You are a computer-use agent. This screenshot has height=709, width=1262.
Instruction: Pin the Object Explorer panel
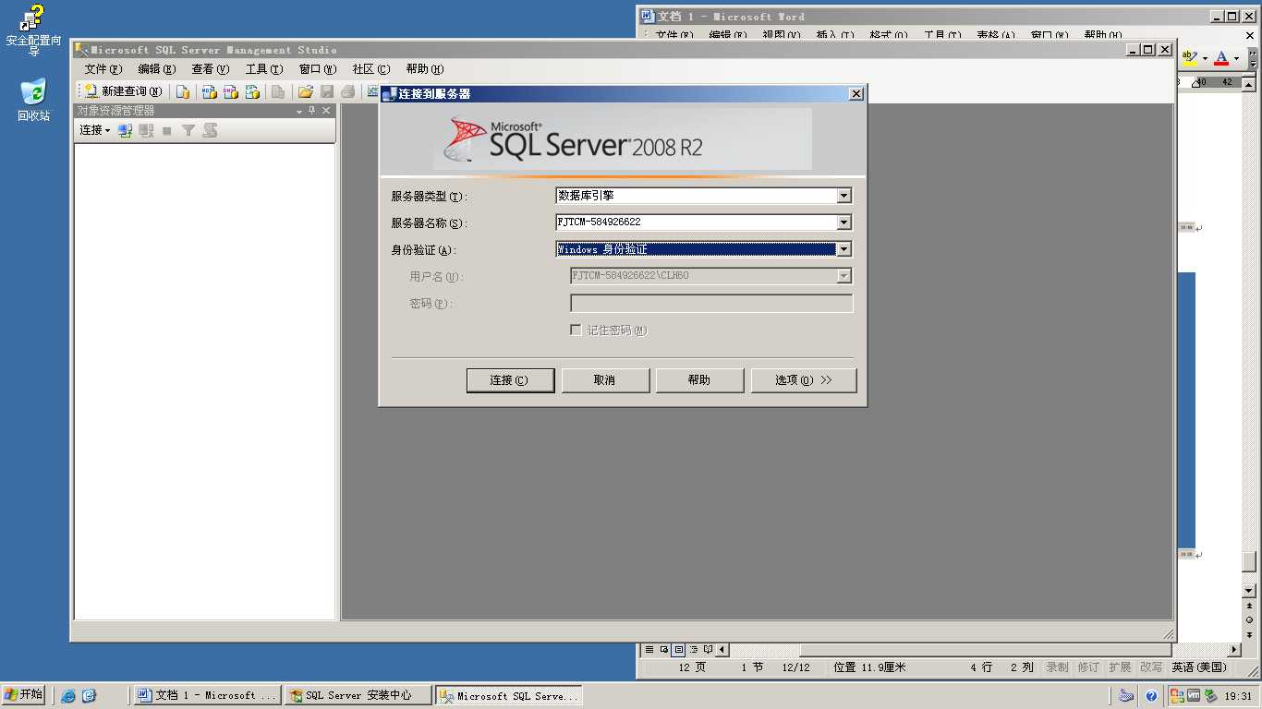click(312, 110)
